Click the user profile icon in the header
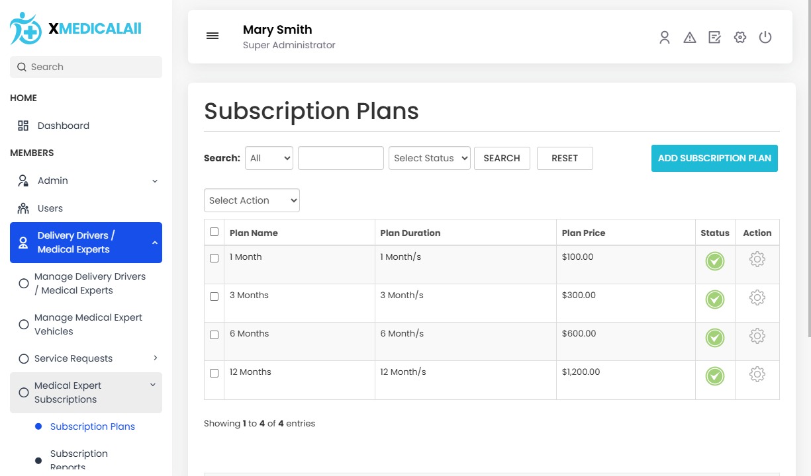811x476 pixels. (x=664, y=38)
